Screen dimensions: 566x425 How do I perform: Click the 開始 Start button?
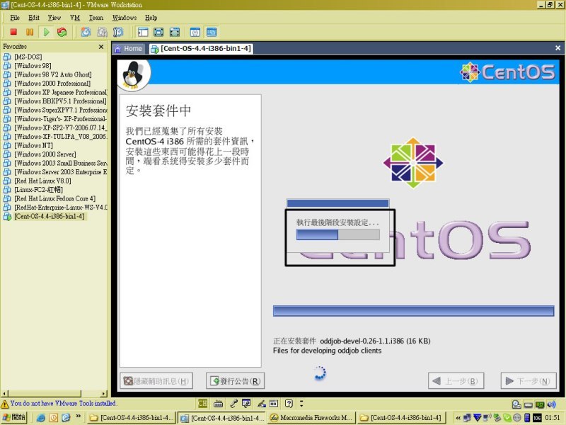click(x=14, y=417)
